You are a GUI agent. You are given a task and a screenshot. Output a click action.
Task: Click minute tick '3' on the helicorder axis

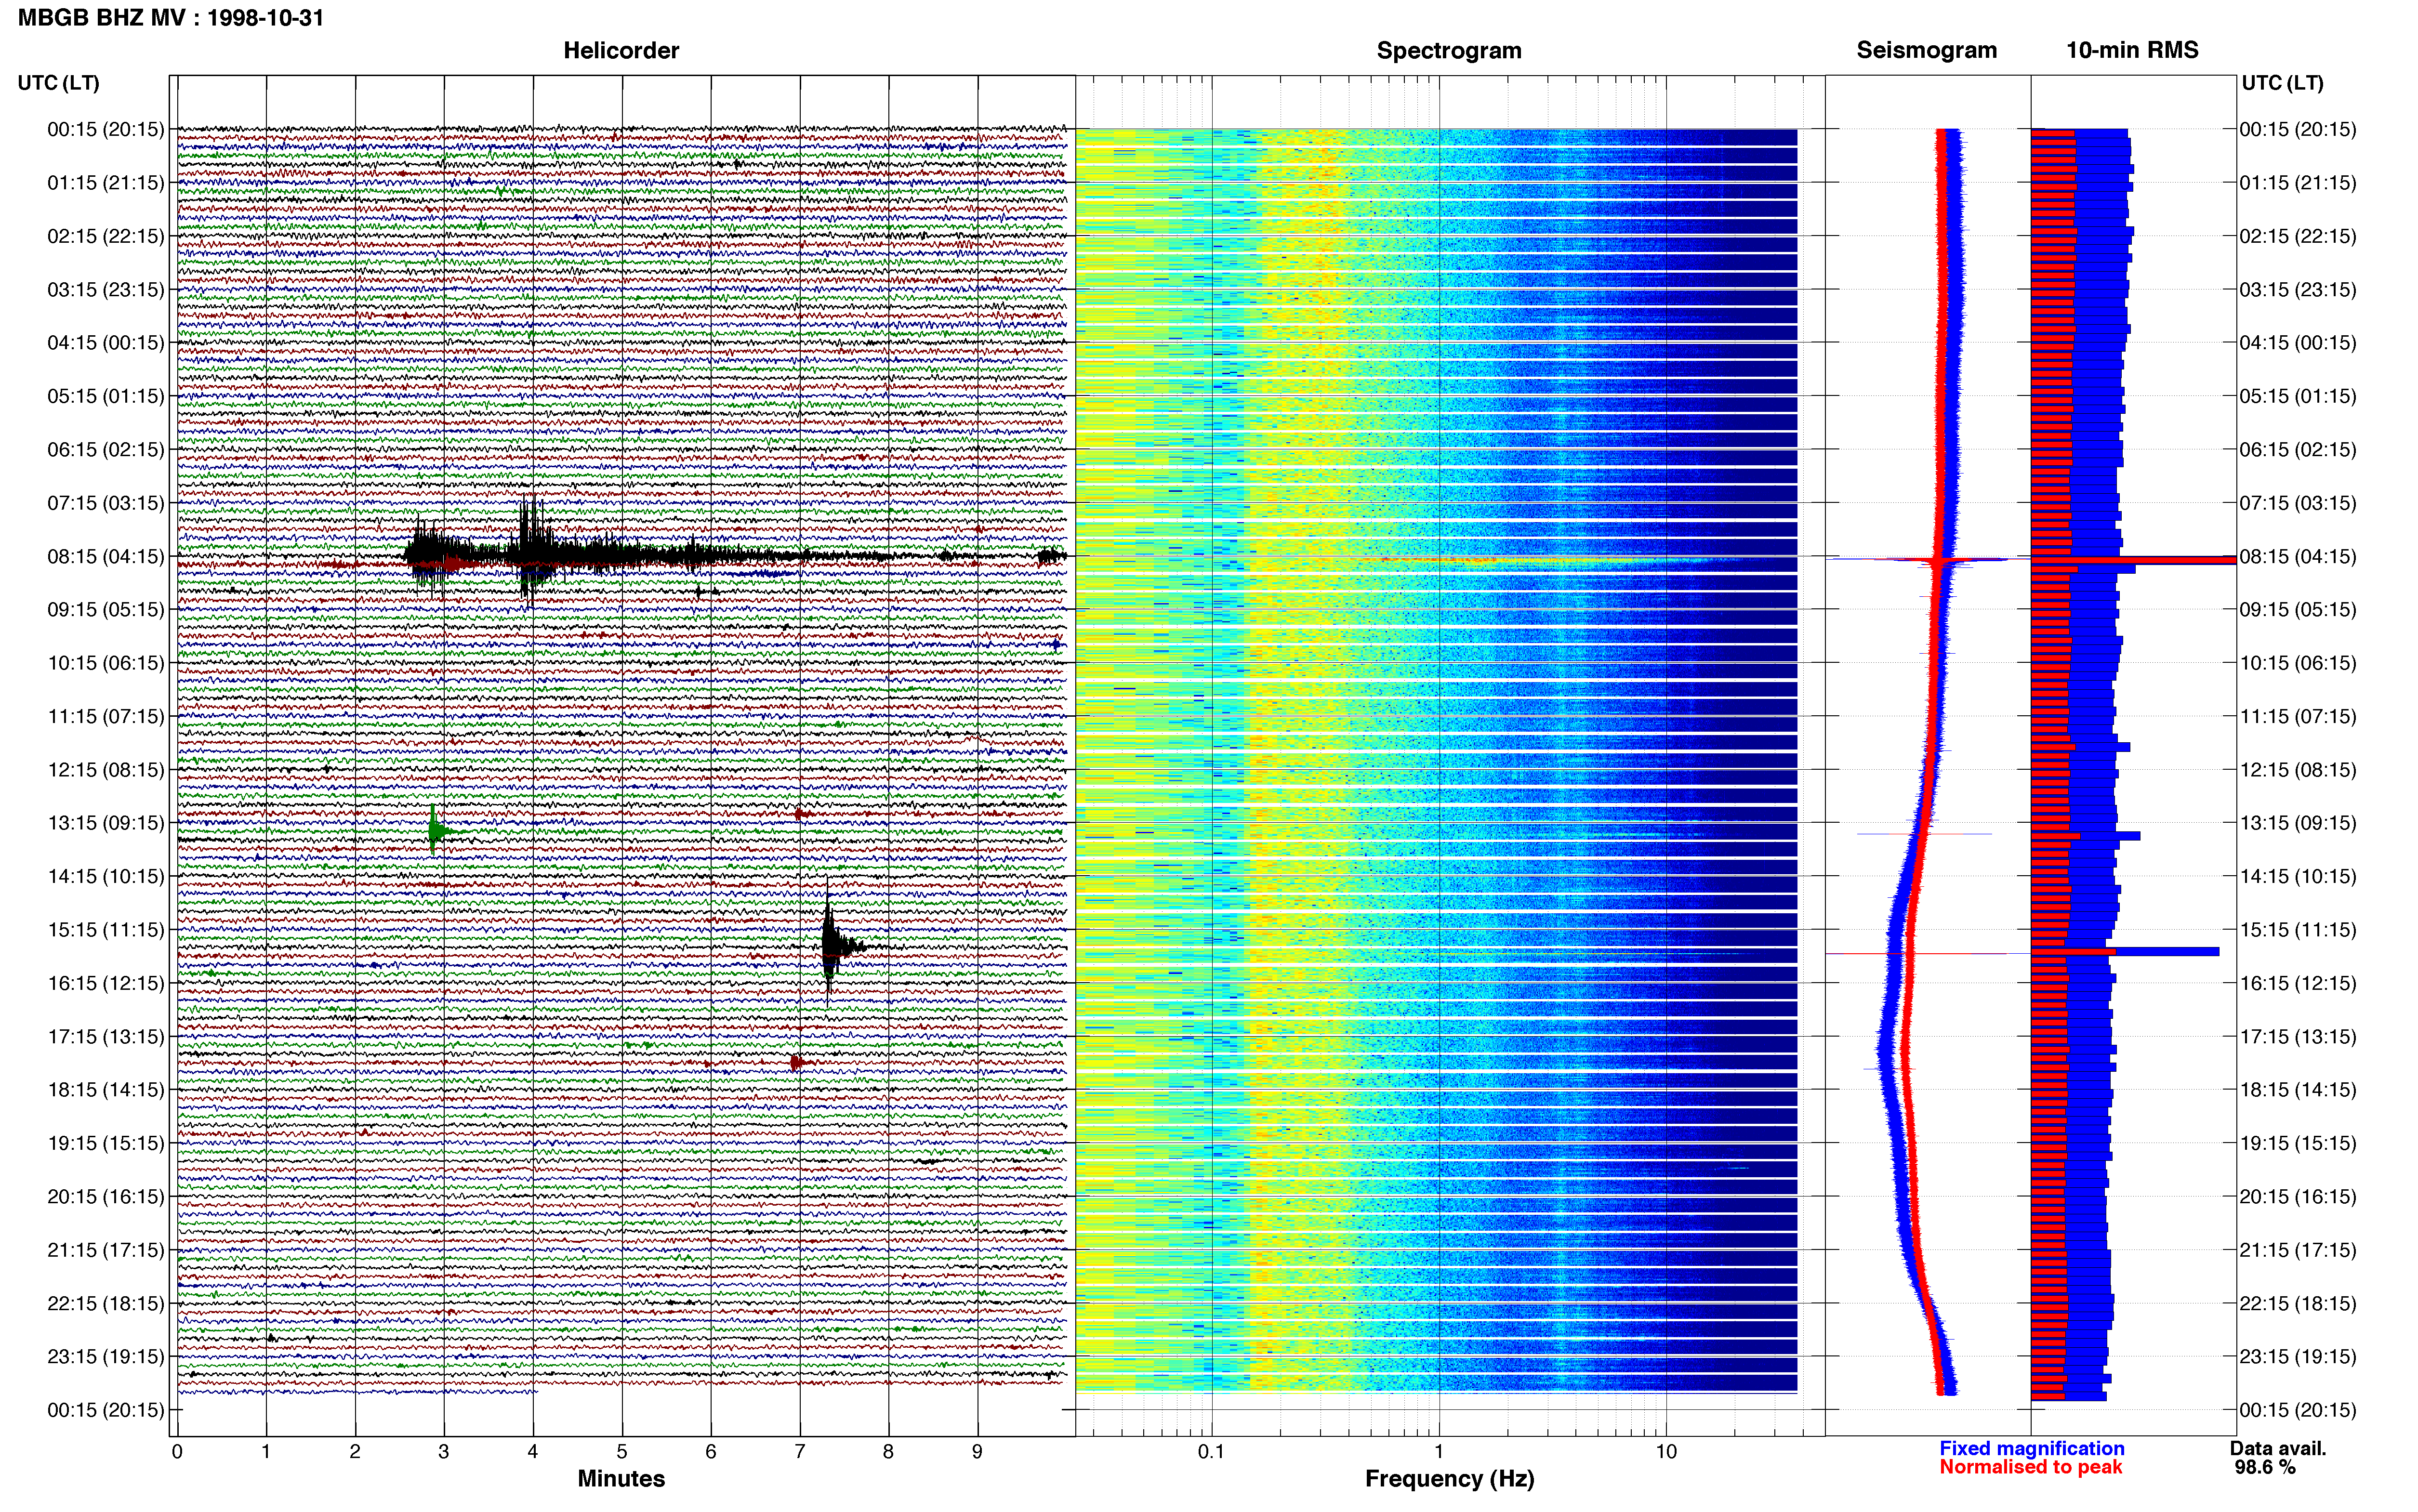click(x=444, y=1452)
